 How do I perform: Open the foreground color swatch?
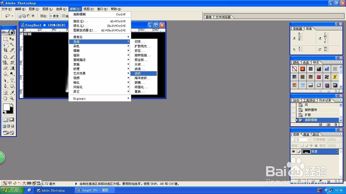tap(6, 107)
